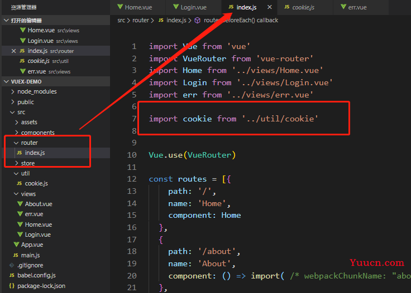Click the git icon beside .gitignore
411x293 pixels.
click(x=12, y=265)
